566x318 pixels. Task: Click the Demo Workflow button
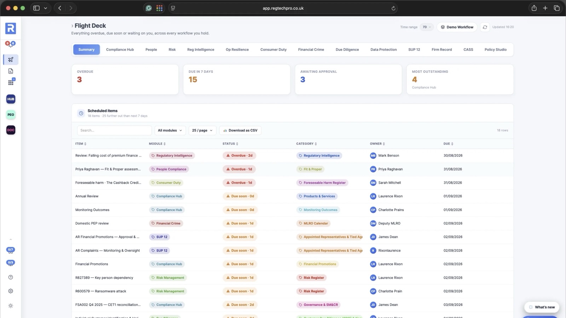457,27
